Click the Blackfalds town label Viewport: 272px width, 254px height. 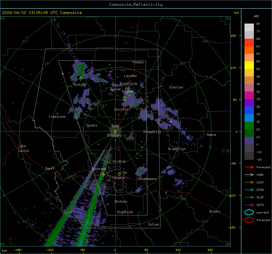click(128, 84)
